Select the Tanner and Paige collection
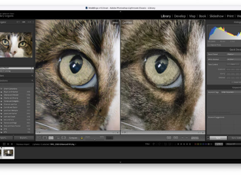241x175 pixels. pyautogui.click(x=10, y=123)
